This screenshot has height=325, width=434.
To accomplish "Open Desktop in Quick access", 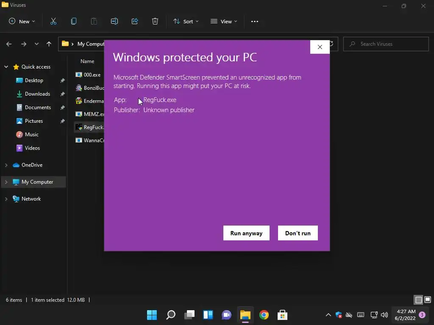I will tap(34, 80).
